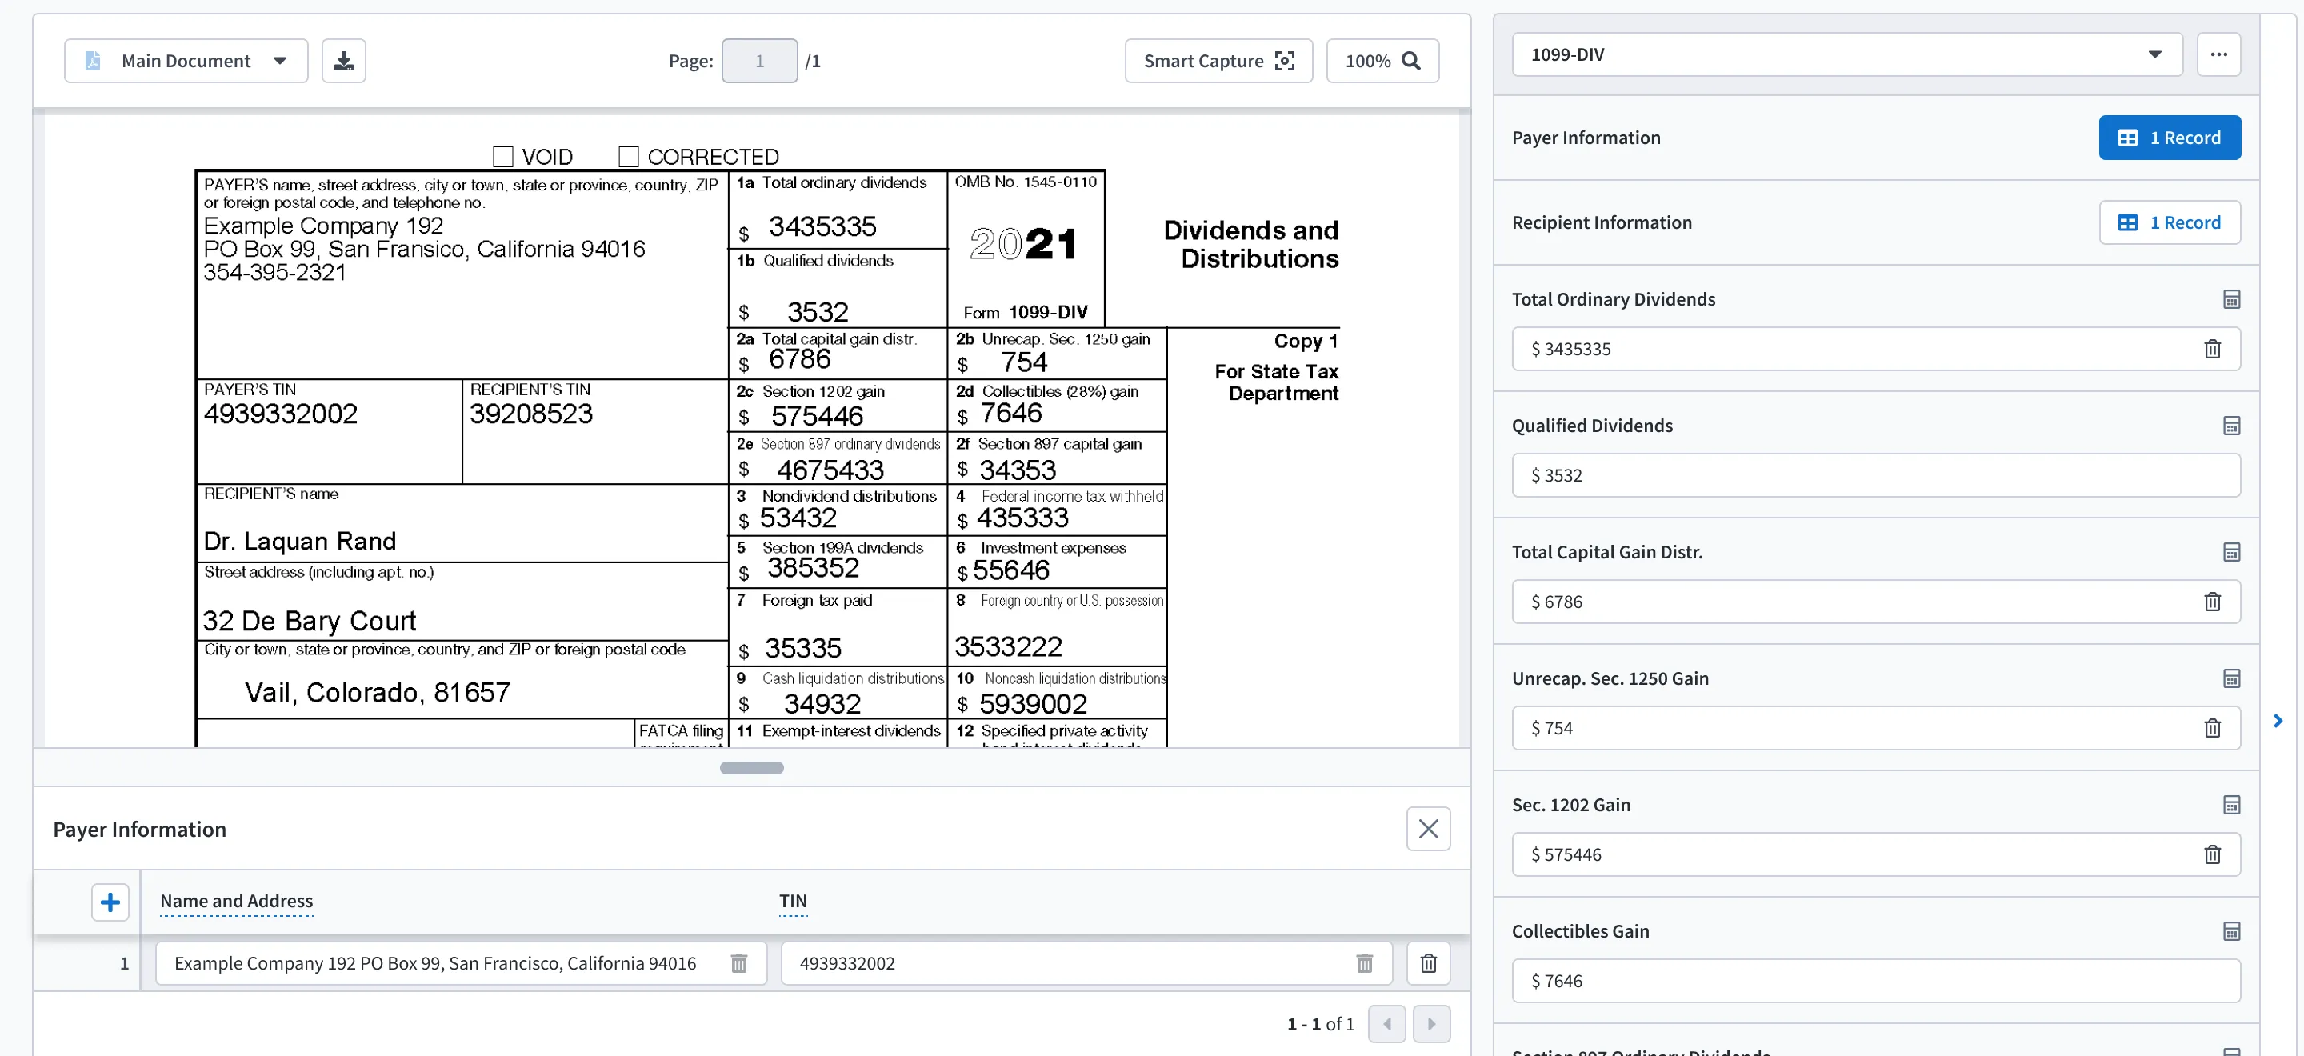Click the Smart Capture button

click(1218, 61)
